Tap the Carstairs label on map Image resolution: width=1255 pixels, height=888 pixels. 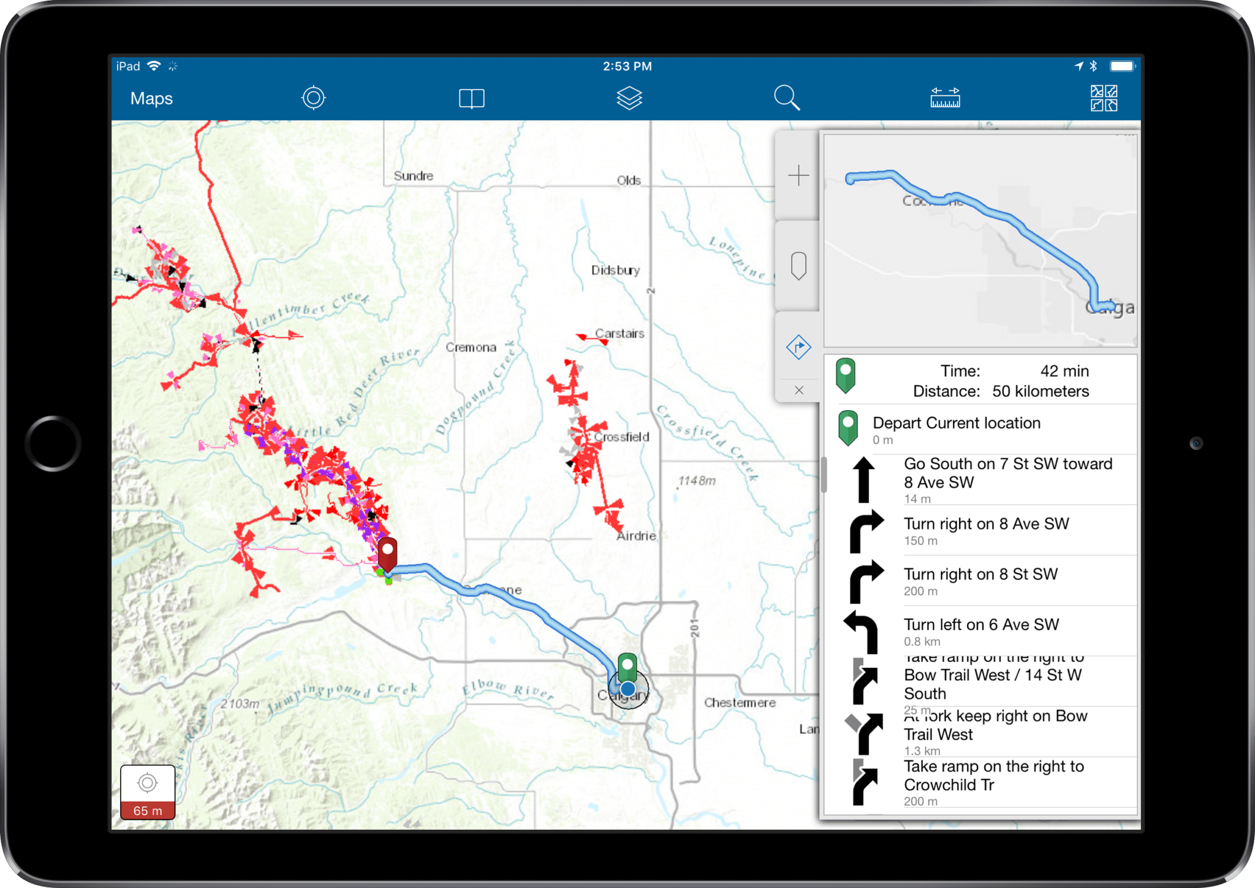[x=620, y=334]
